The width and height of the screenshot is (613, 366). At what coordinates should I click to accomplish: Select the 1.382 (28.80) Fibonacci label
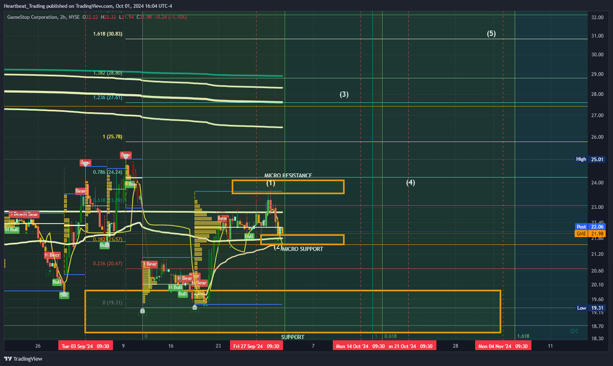coord(108,73)
